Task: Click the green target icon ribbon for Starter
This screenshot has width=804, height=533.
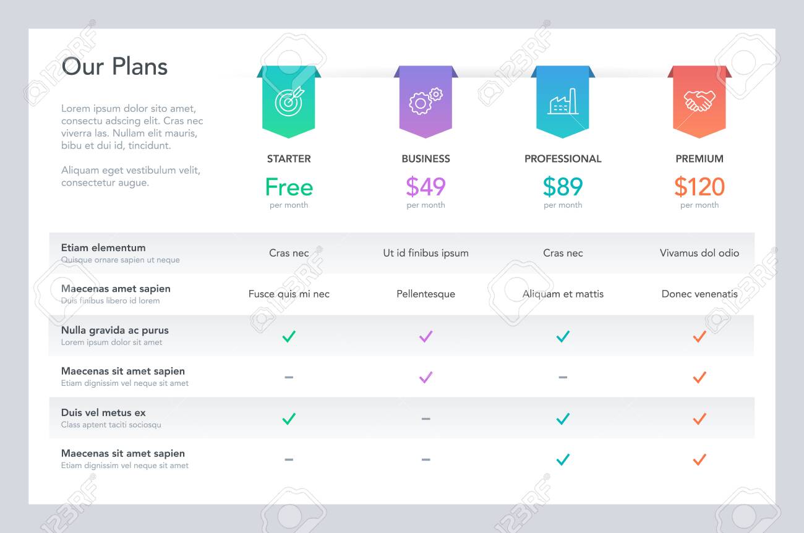Action: [289, 101]
